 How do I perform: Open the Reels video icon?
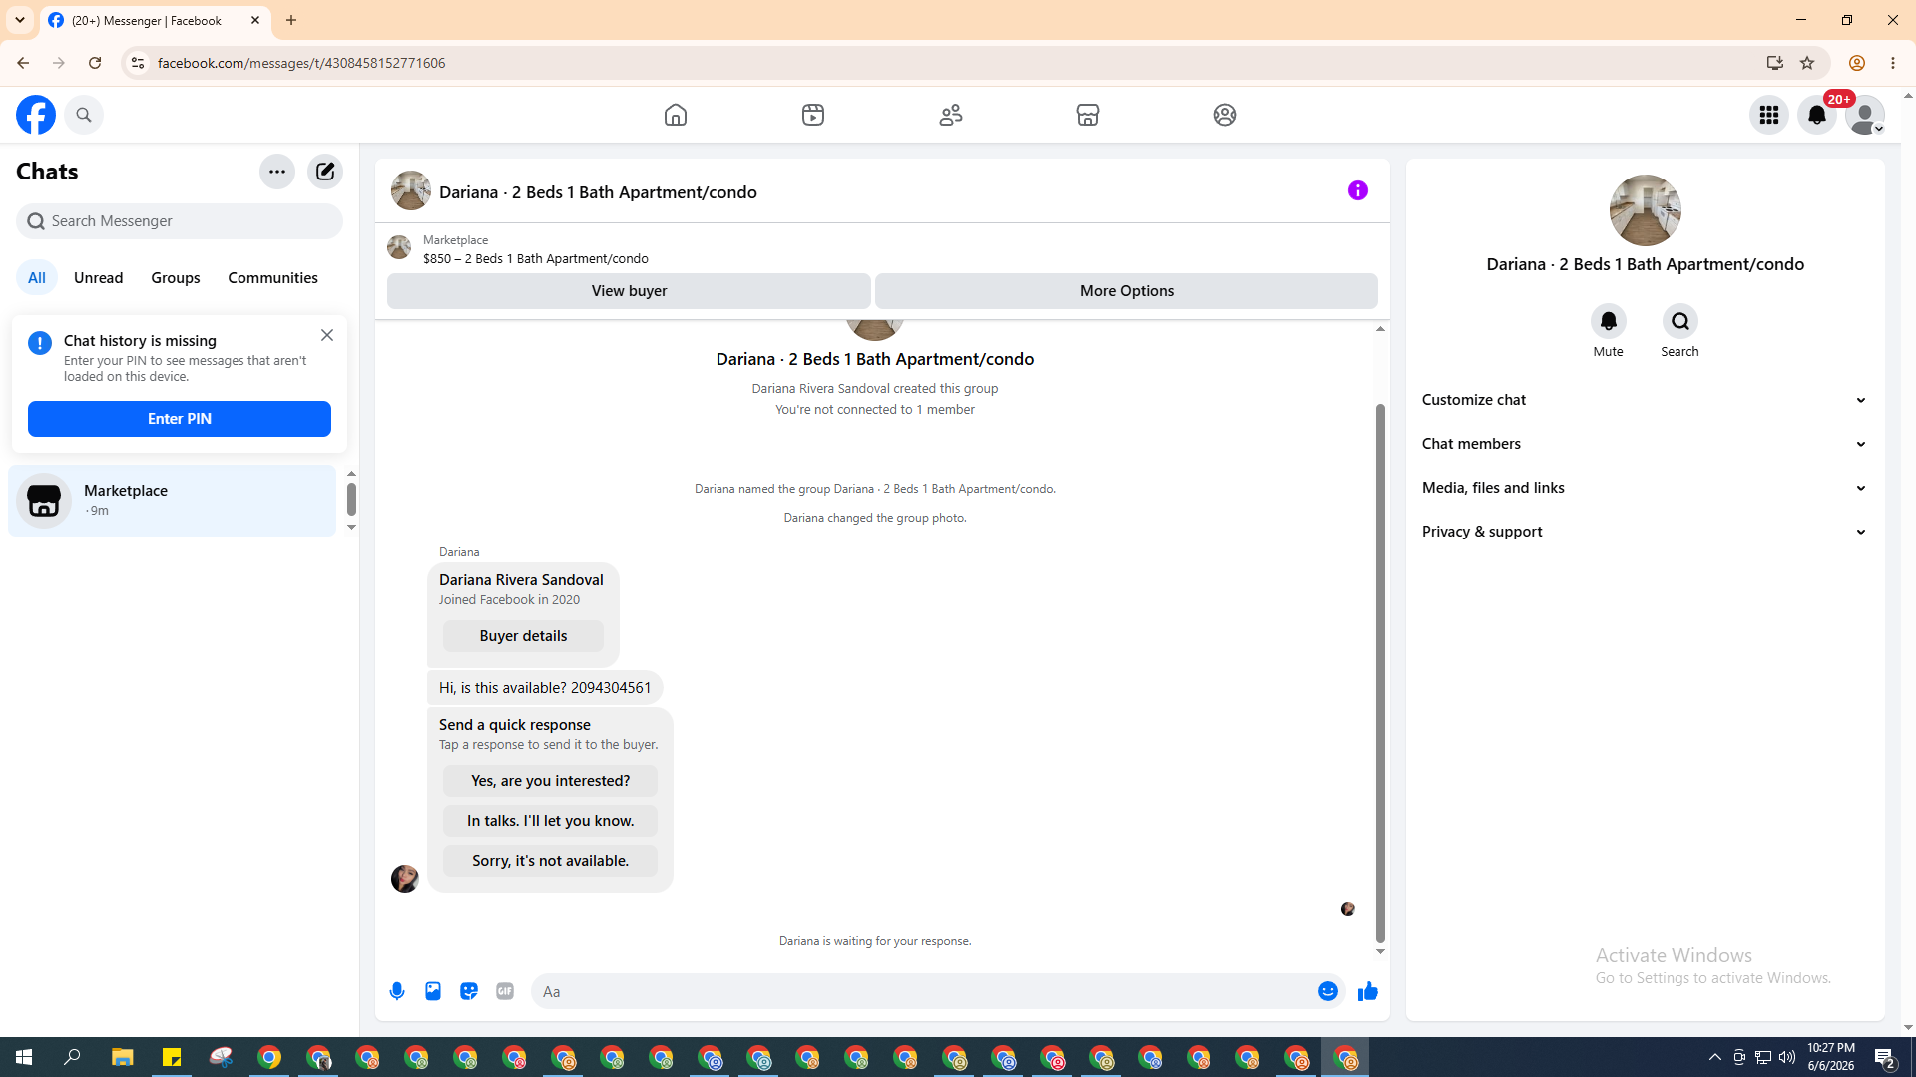click(813, 115)
